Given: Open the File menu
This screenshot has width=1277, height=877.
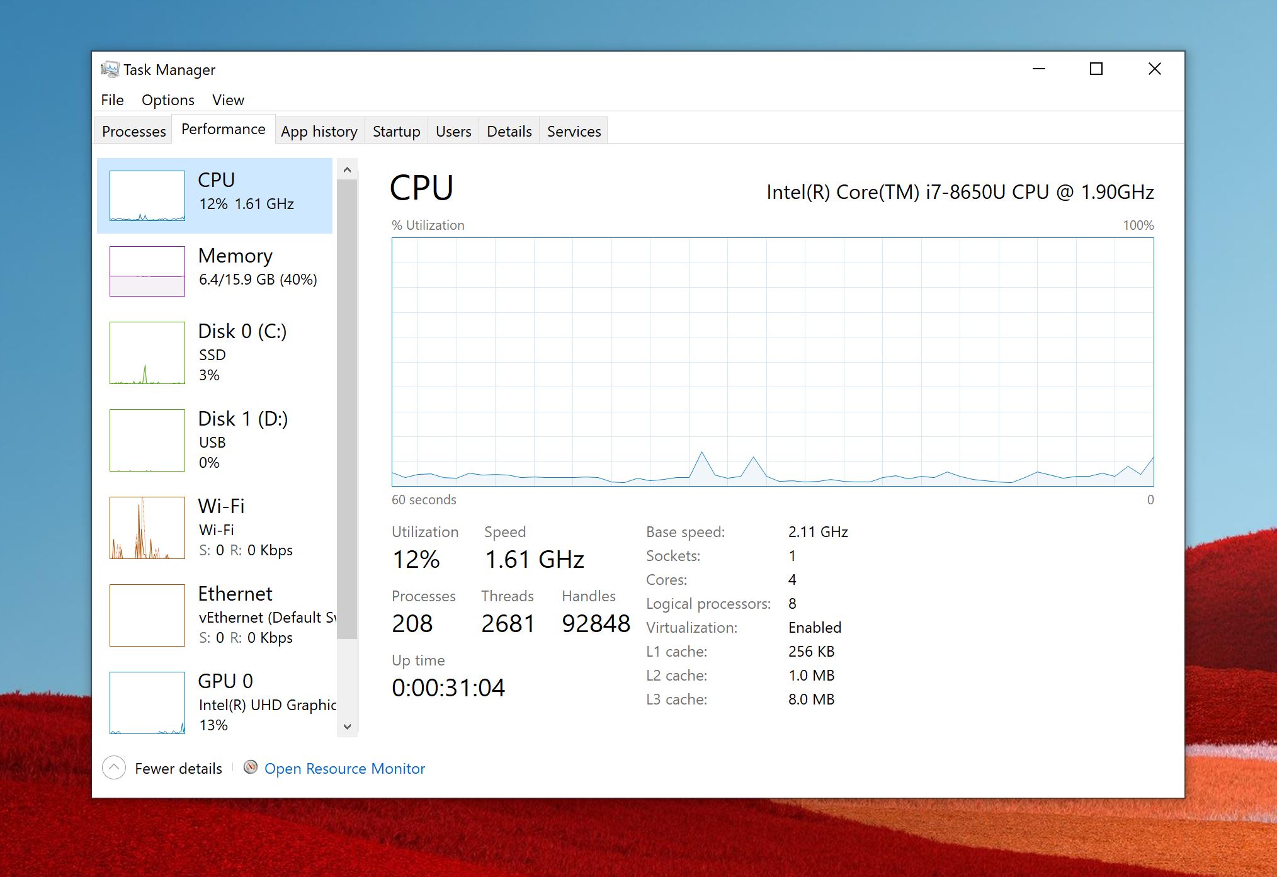Looking at the screenshot, I should [112, 100].
